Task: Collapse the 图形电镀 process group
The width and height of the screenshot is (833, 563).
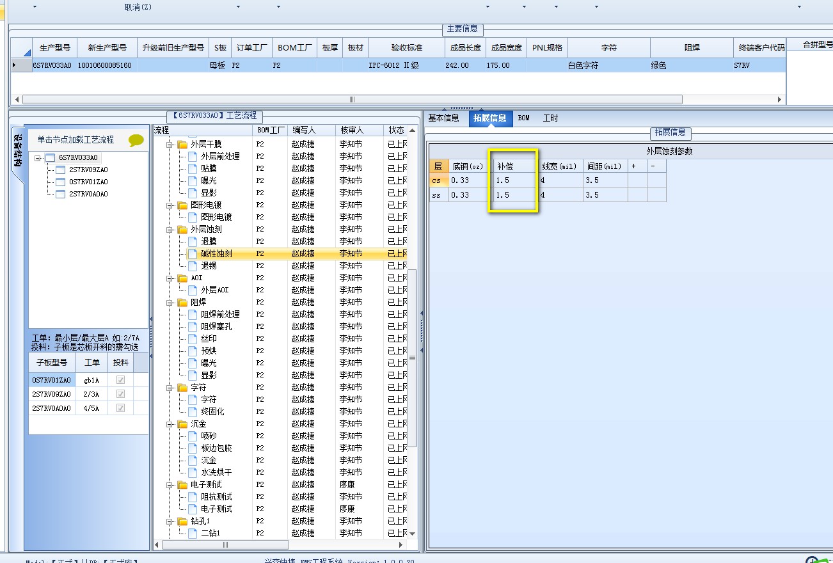Action: tap(170, 205)
